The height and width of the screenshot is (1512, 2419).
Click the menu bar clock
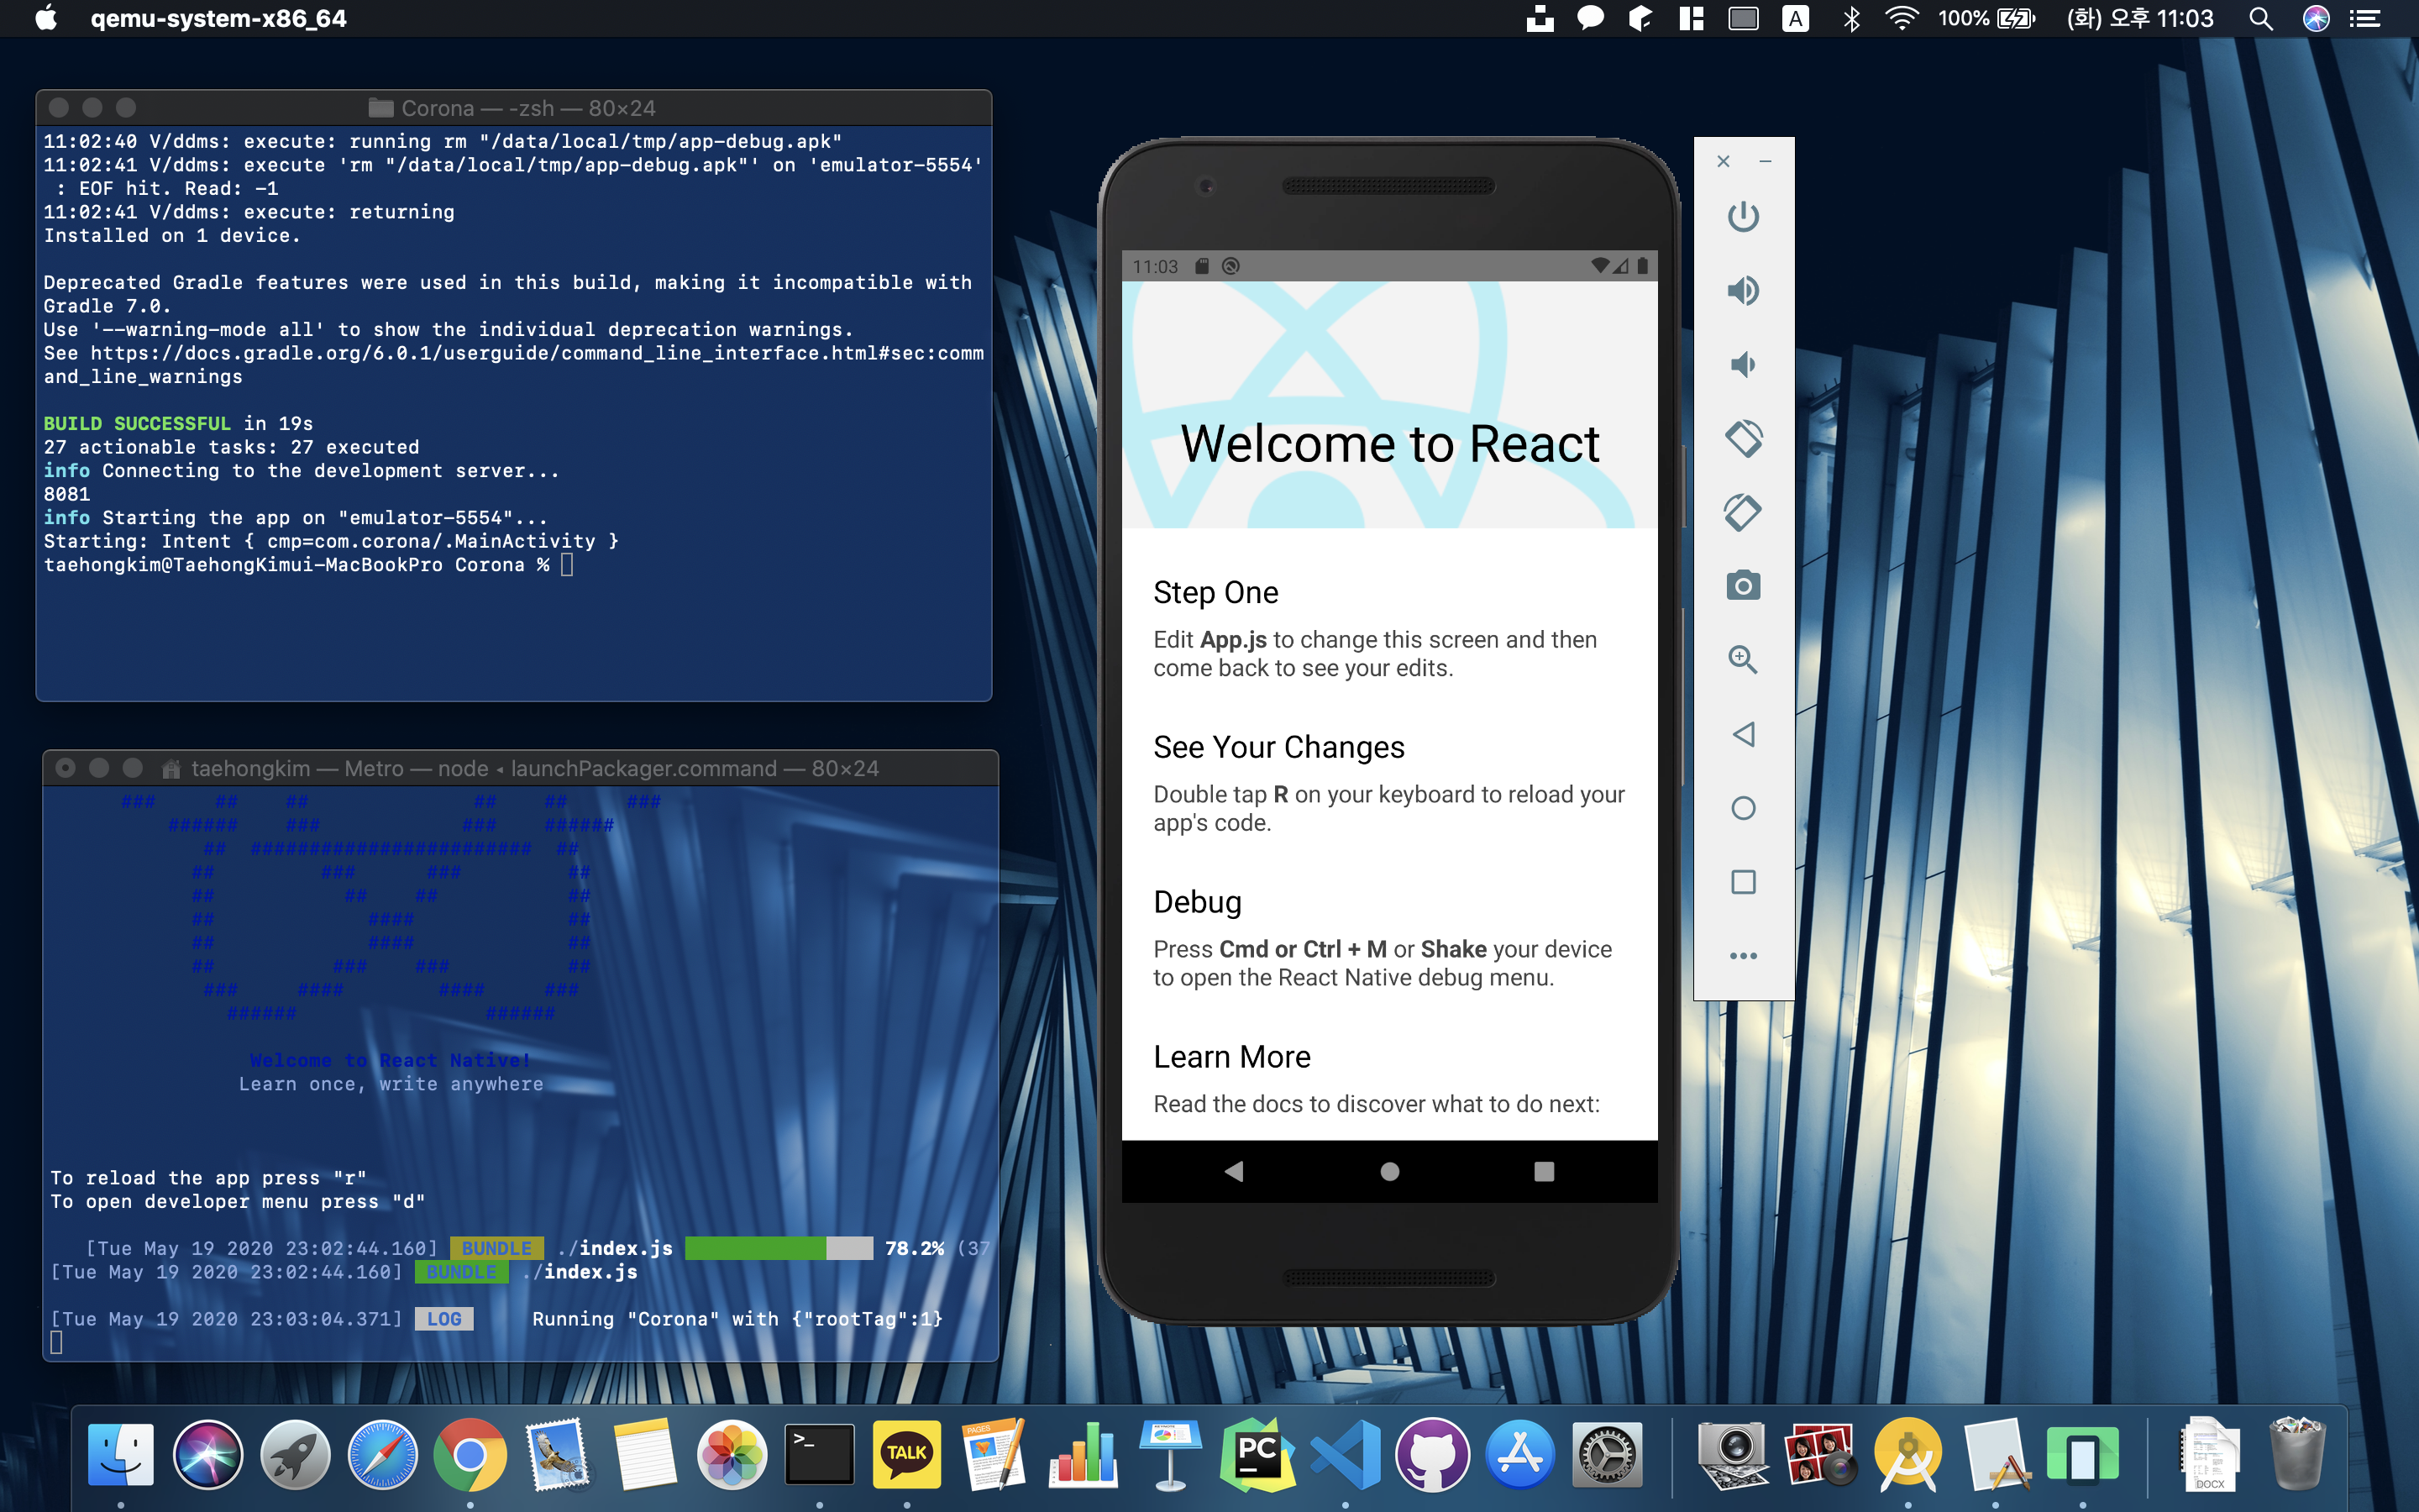click(x=2139, y=19)
